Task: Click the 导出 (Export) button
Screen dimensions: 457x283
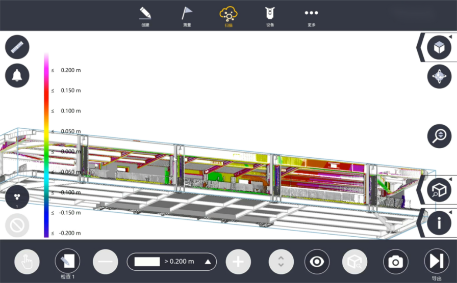Action: tap(437, 262)
